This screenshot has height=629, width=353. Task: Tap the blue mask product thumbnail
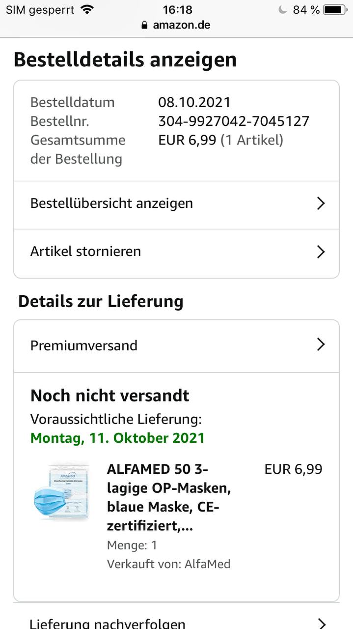[x=61, y=491]
